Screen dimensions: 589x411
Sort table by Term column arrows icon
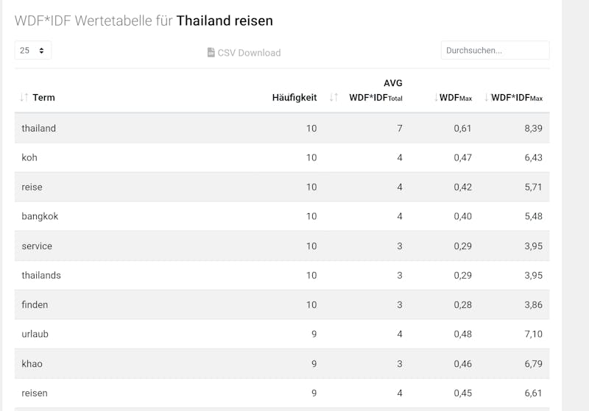pos(24,98)
